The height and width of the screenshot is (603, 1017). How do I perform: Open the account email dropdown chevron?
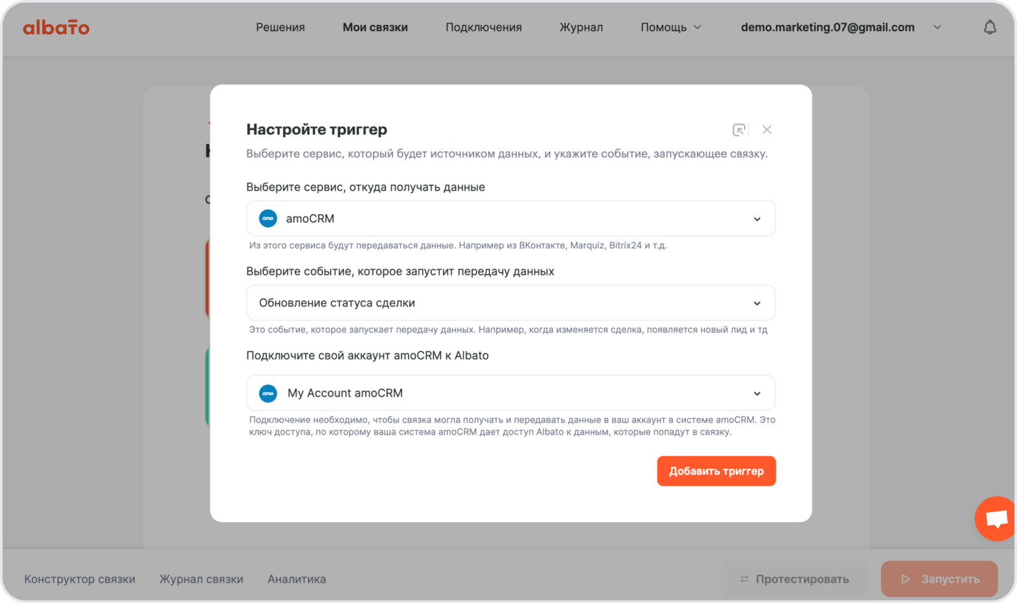(x=937, y=27)
